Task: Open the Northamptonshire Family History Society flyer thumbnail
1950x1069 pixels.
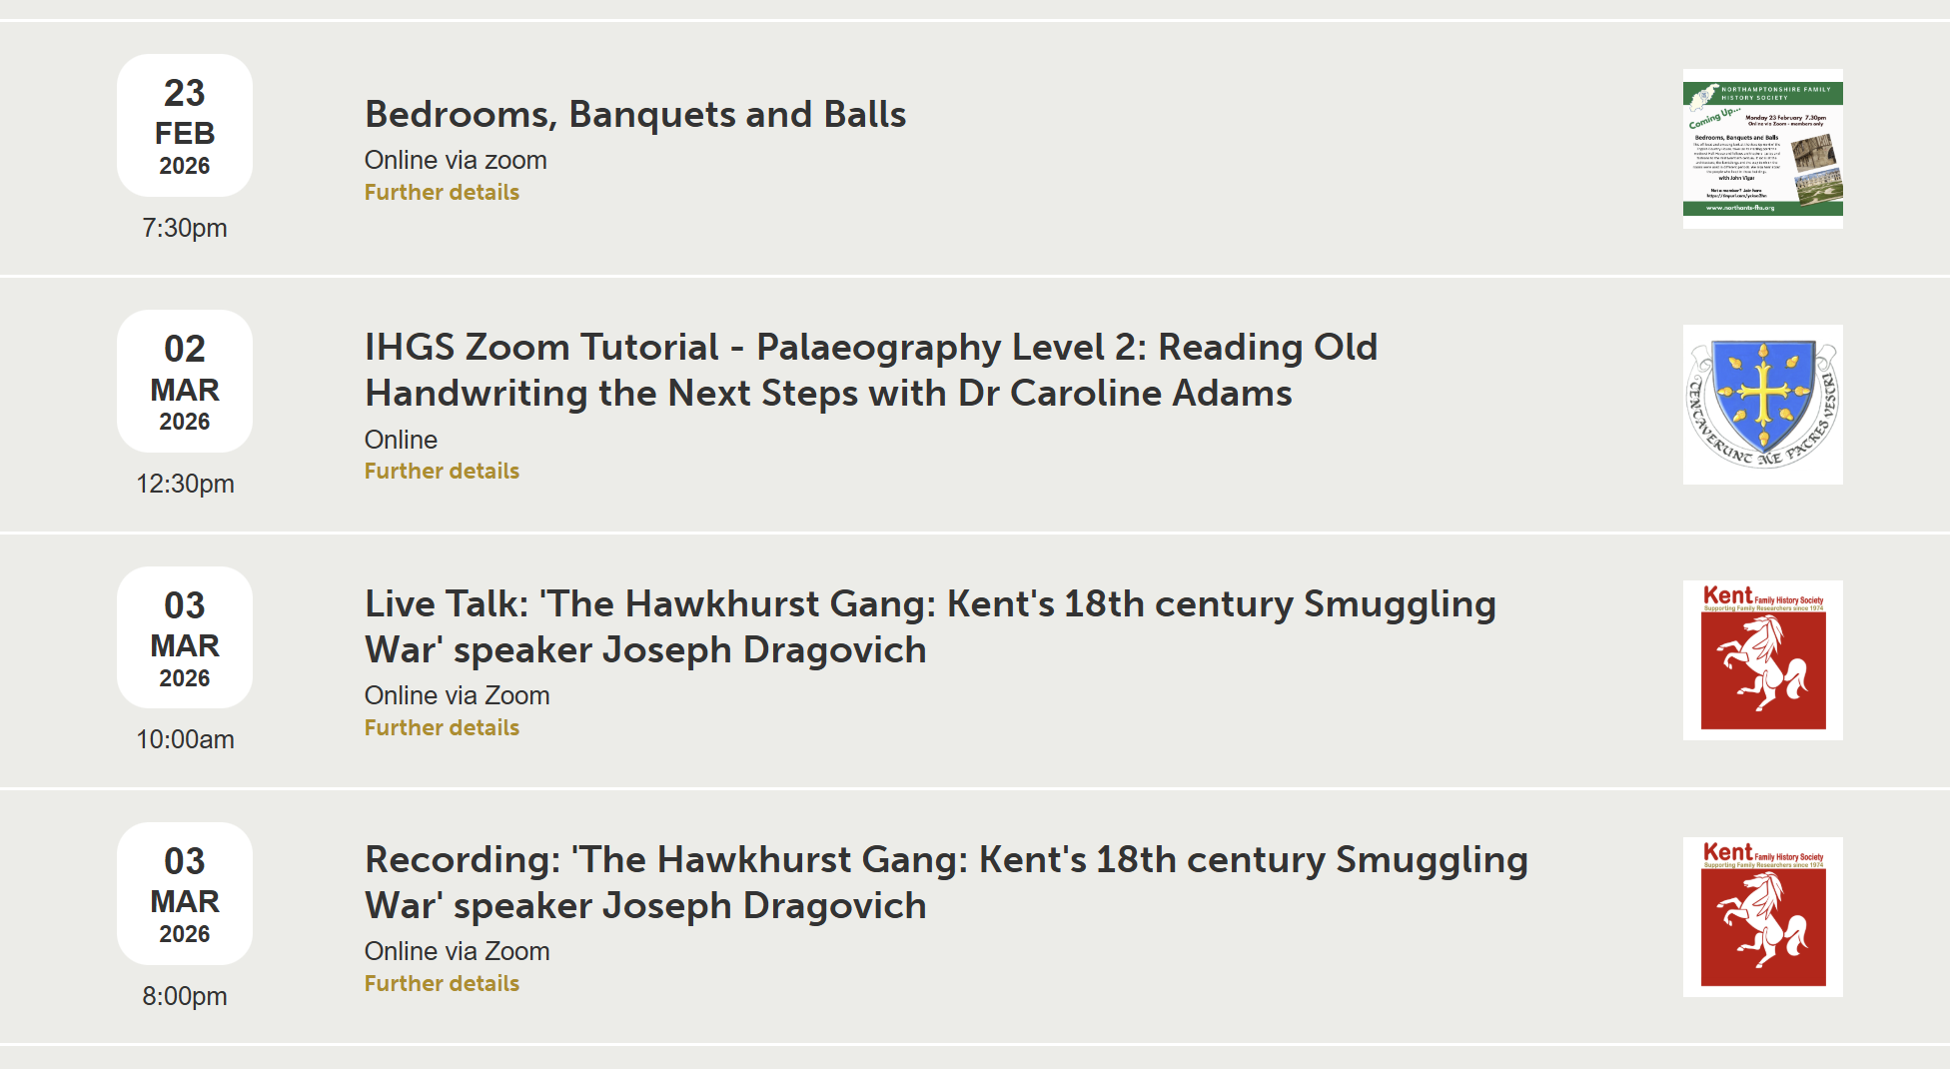Action: [x=1762, y=149]
